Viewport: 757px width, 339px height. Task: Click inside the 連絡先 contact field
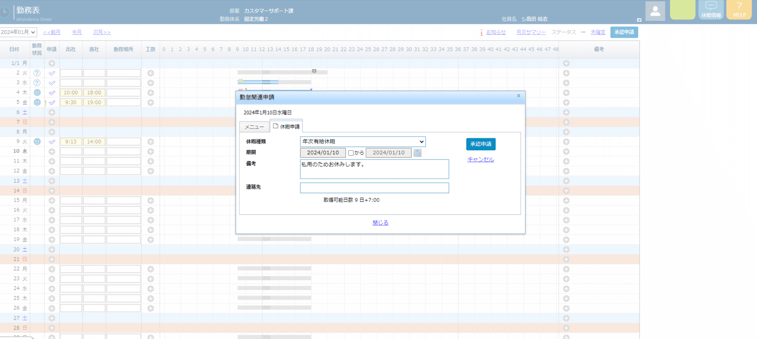point(374,188)
